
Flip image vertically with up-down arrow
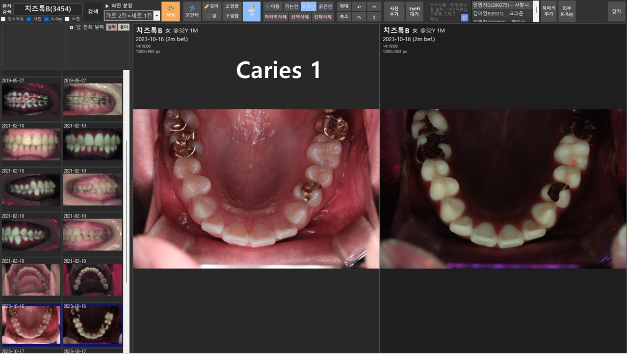[374, 16]
